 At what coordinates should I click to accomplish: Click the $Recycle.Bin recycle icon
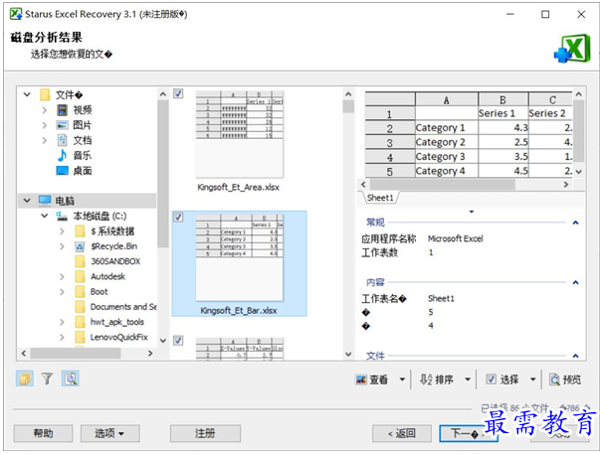(80, 246)
